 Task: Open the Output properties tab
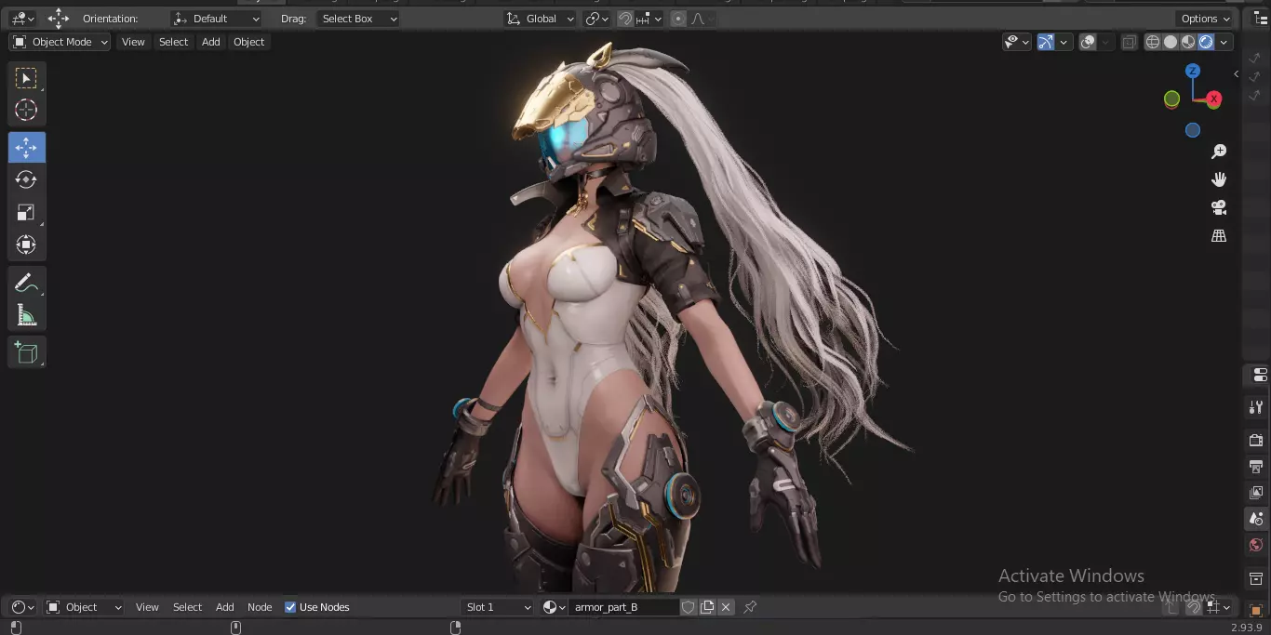click(x=1256, y=466)
